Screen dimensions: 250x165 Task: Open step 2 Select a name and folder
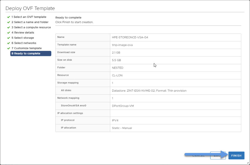[30, 22]
